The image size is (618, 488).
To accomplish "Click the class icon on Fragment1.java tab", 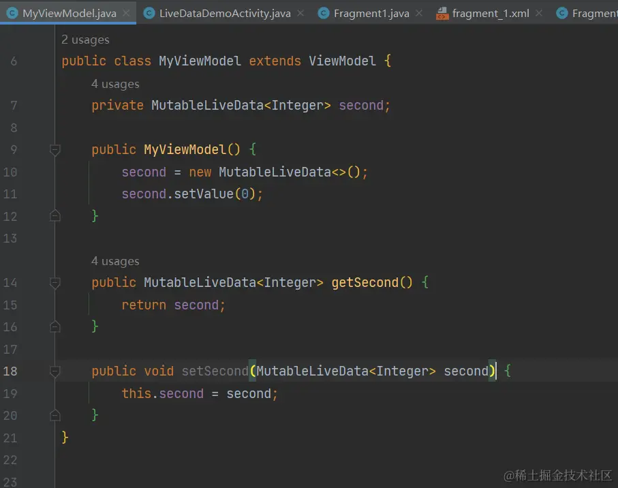I will click(x=324, y=14).
